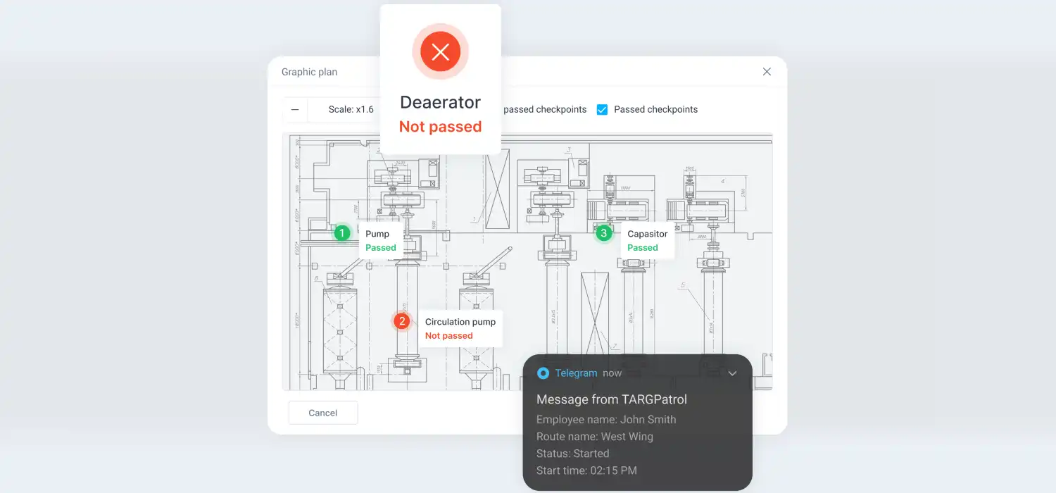Click the Scale: x1.6 value
This screenshot has height=493, width=1056.
point(351,109)
